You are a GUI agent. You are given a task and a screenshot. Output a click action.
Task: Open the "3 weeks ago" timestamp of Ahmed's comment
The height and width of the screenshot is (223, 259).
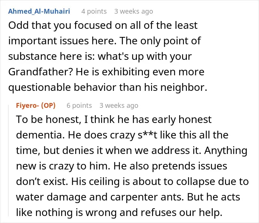click(x=134, y=11)
